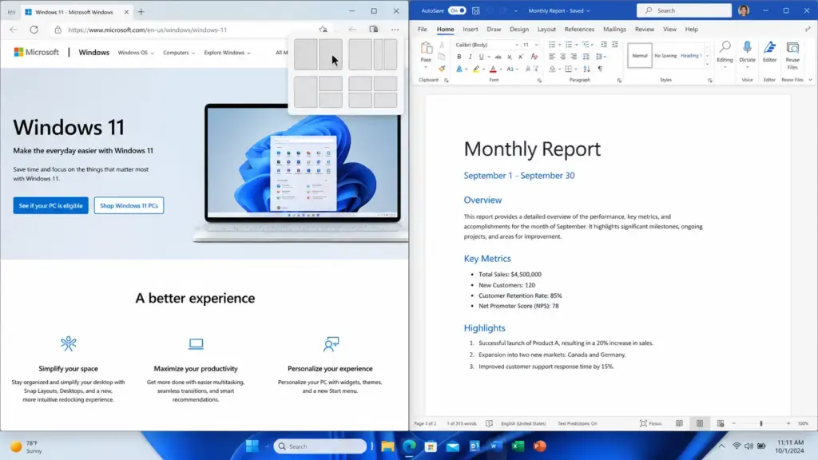Click Edge back arrow button
This screenshot has height=460, width=818.
click(x=14, y=30)
